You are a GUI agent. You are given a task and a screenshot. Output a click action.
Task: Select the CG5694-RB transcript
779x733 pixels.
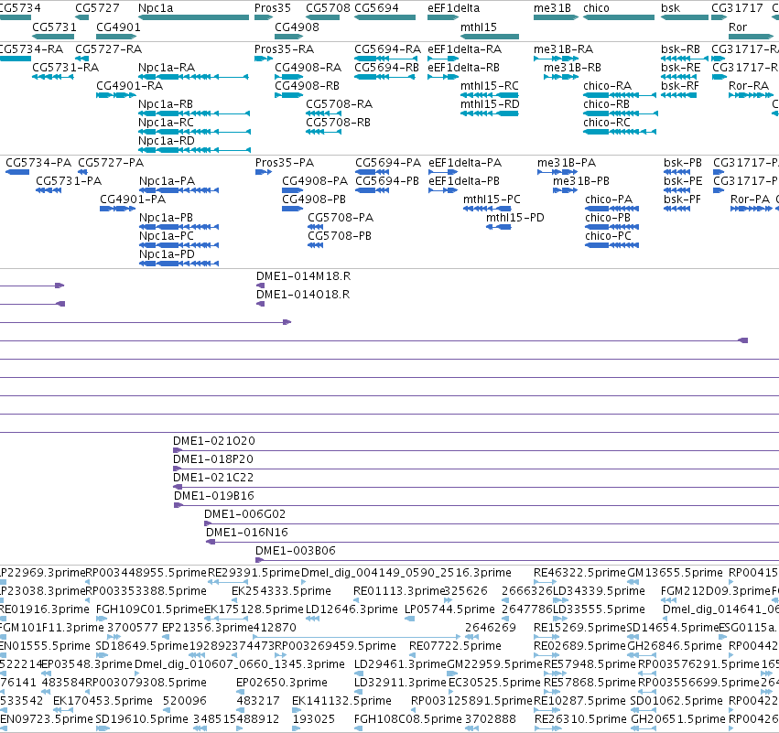point(384,77)
